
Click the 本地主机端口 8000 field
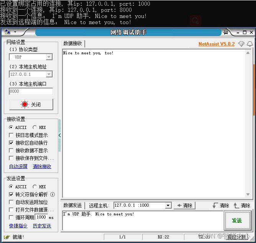click(31, 91)
